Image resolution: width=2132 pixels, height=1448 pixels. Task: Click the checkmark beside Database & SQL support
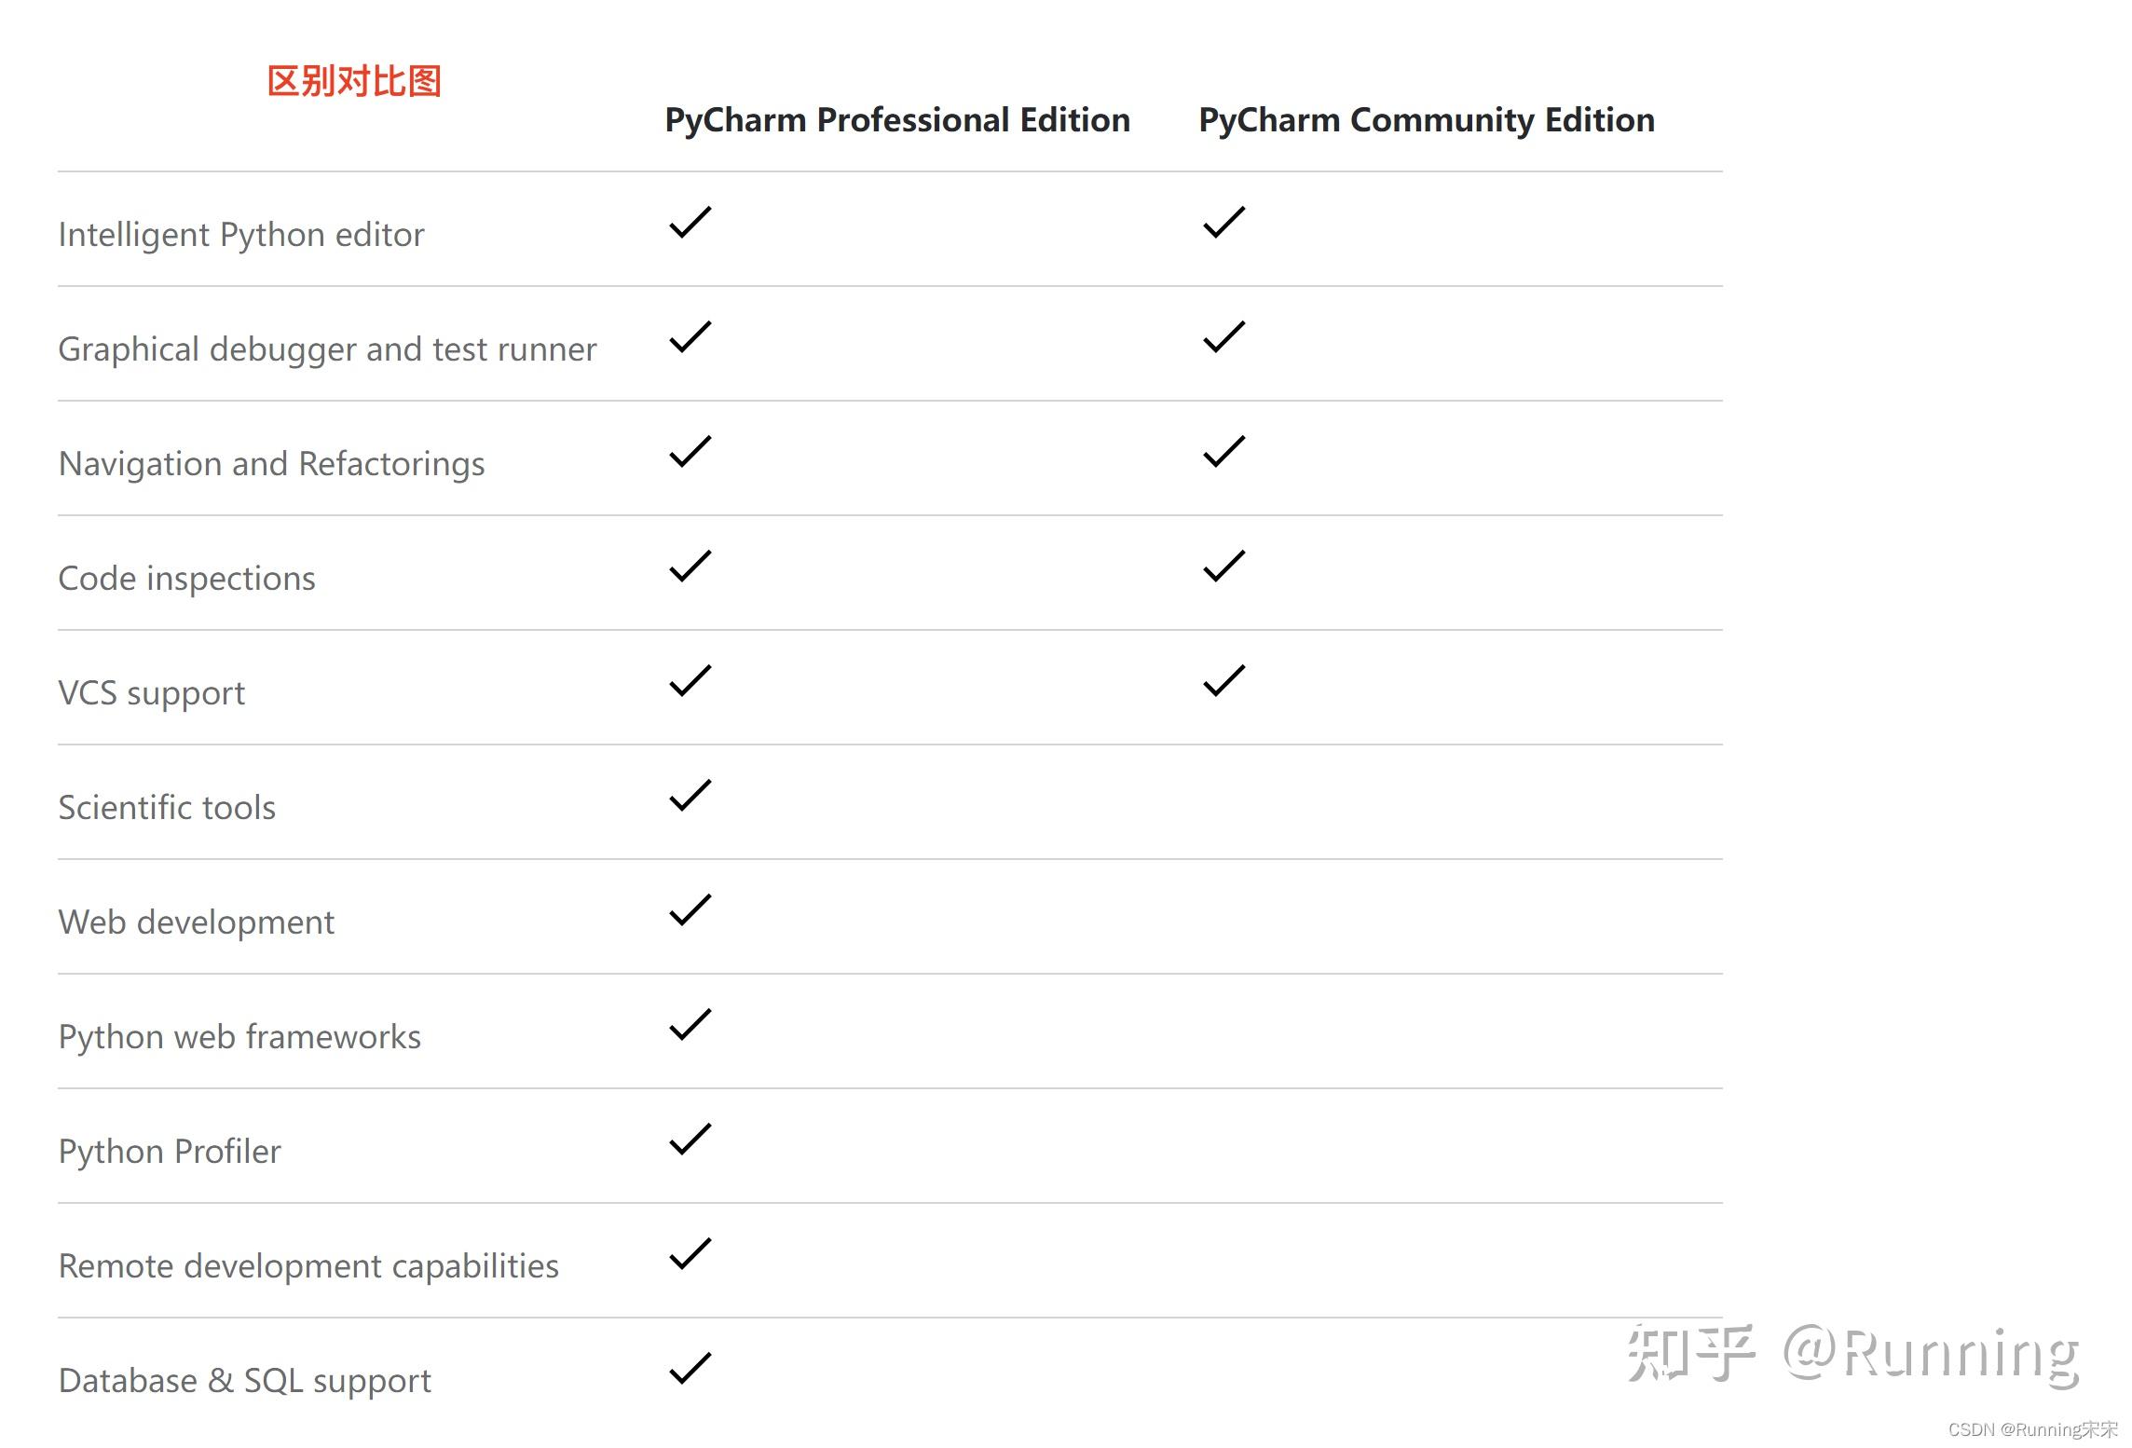pyautogui.click(x=690, y=1368)
